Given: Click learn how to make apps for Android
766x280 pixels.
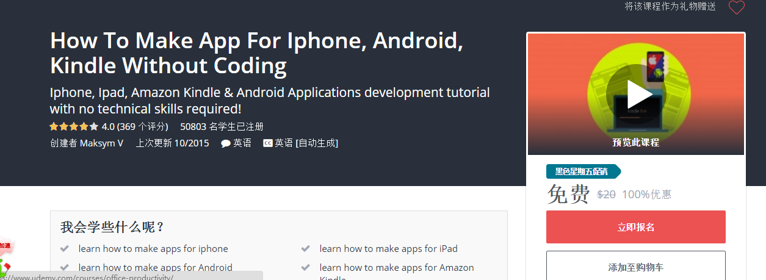Looking at the screenshot, I should [x=156, y=267].
